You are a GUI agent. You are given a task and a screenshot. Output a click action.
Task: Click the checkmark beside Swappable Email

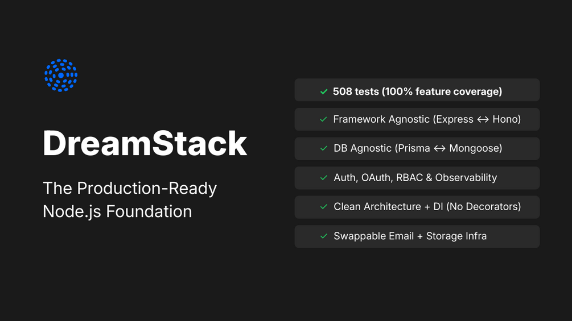click(323, 236)
